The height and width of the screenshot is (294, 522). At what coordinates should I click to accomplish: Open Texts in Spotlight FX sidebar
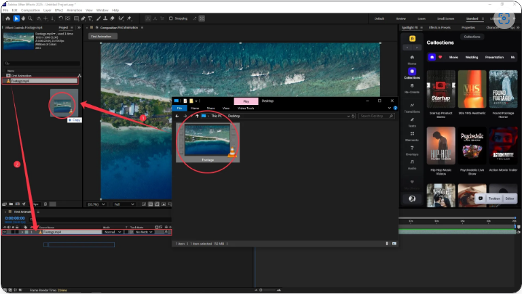pyautogui.click(x=412, y=122)
